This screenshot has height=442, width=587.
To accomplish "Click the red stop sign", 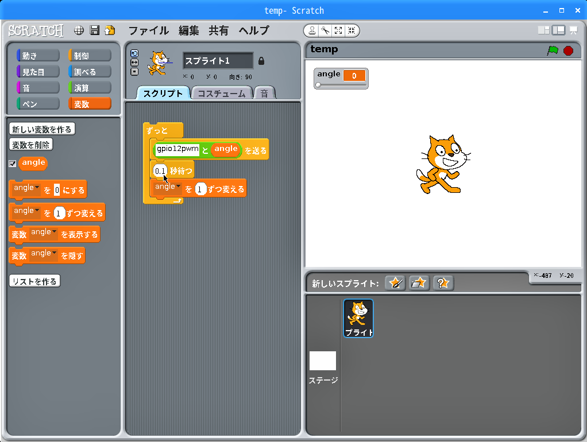I will click(568, 51).
